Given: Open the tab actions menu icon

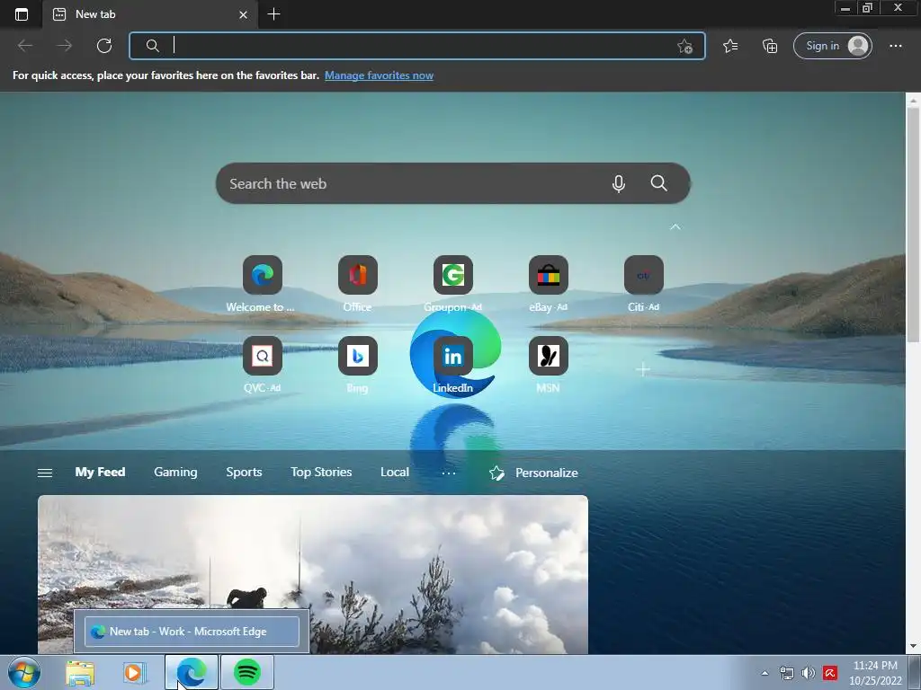Looking at the screenshot, I should [x=22, y=14].
